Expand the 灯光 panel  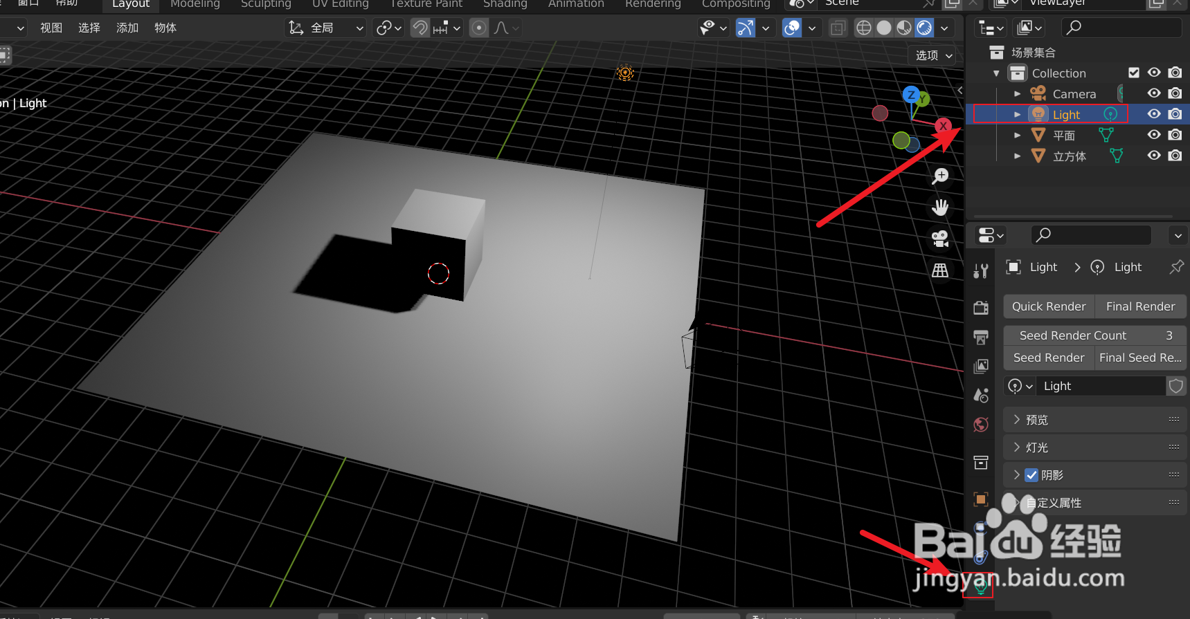click(x=1095, y=447)
